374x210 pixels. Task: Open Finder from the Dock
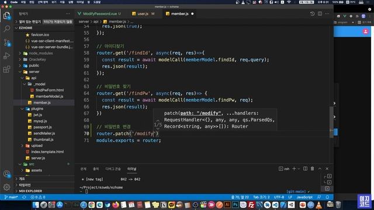point(36,205)
